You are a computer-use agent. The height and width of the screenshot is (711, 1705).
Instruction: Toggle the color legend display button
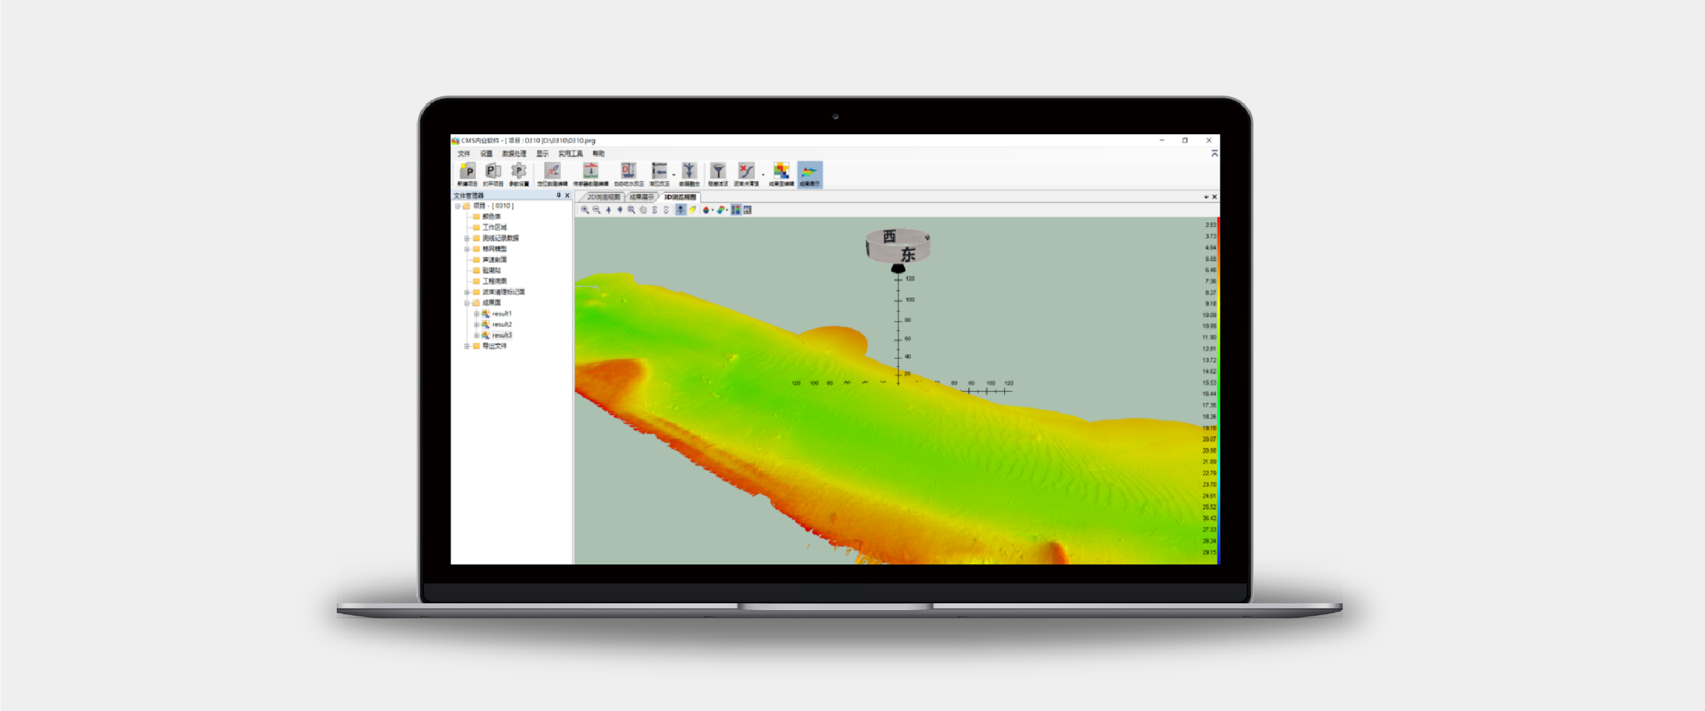tap(736, 210)
